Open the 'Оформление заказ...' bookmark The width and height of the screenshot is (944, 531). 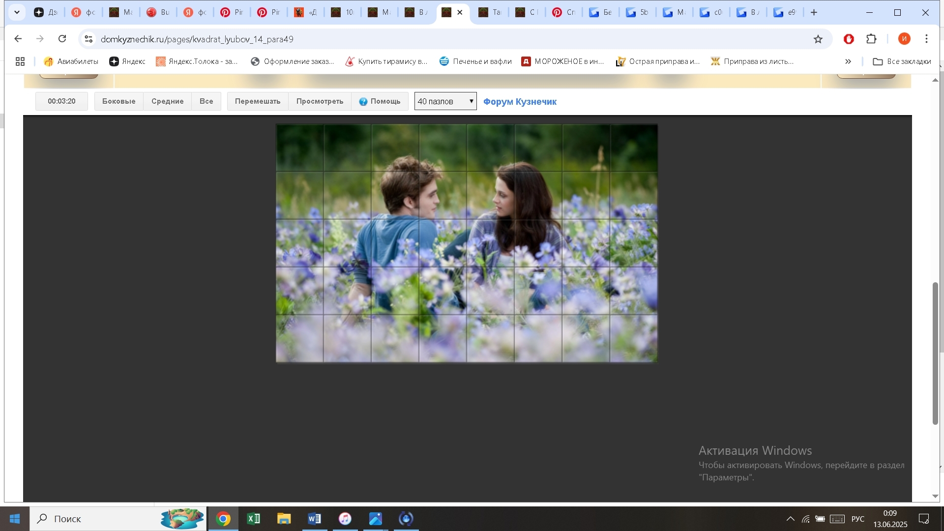pos(293,61)
